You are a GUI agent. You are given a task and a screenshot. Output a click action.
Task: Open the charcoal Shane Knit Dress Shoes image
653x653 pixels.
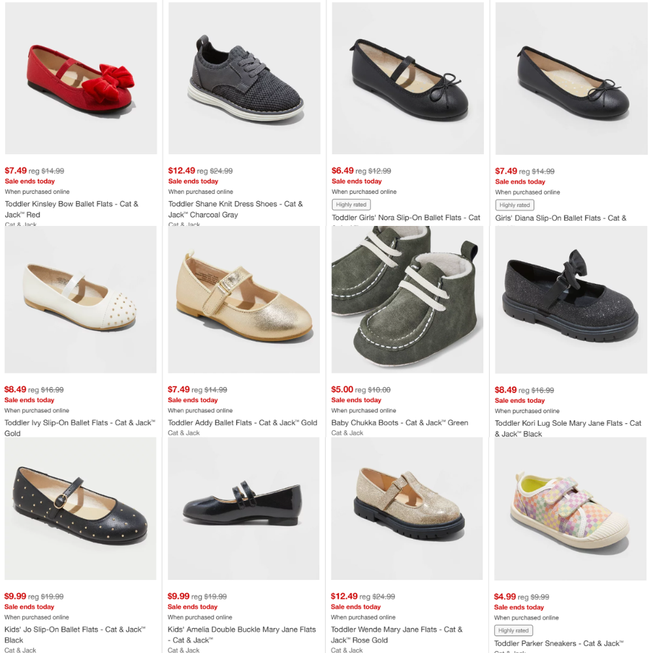[x=244, y=78]
